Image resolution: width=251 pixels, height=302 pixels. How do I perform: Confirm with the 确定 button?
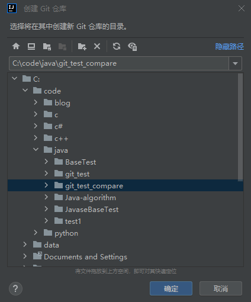click(171, 288)
